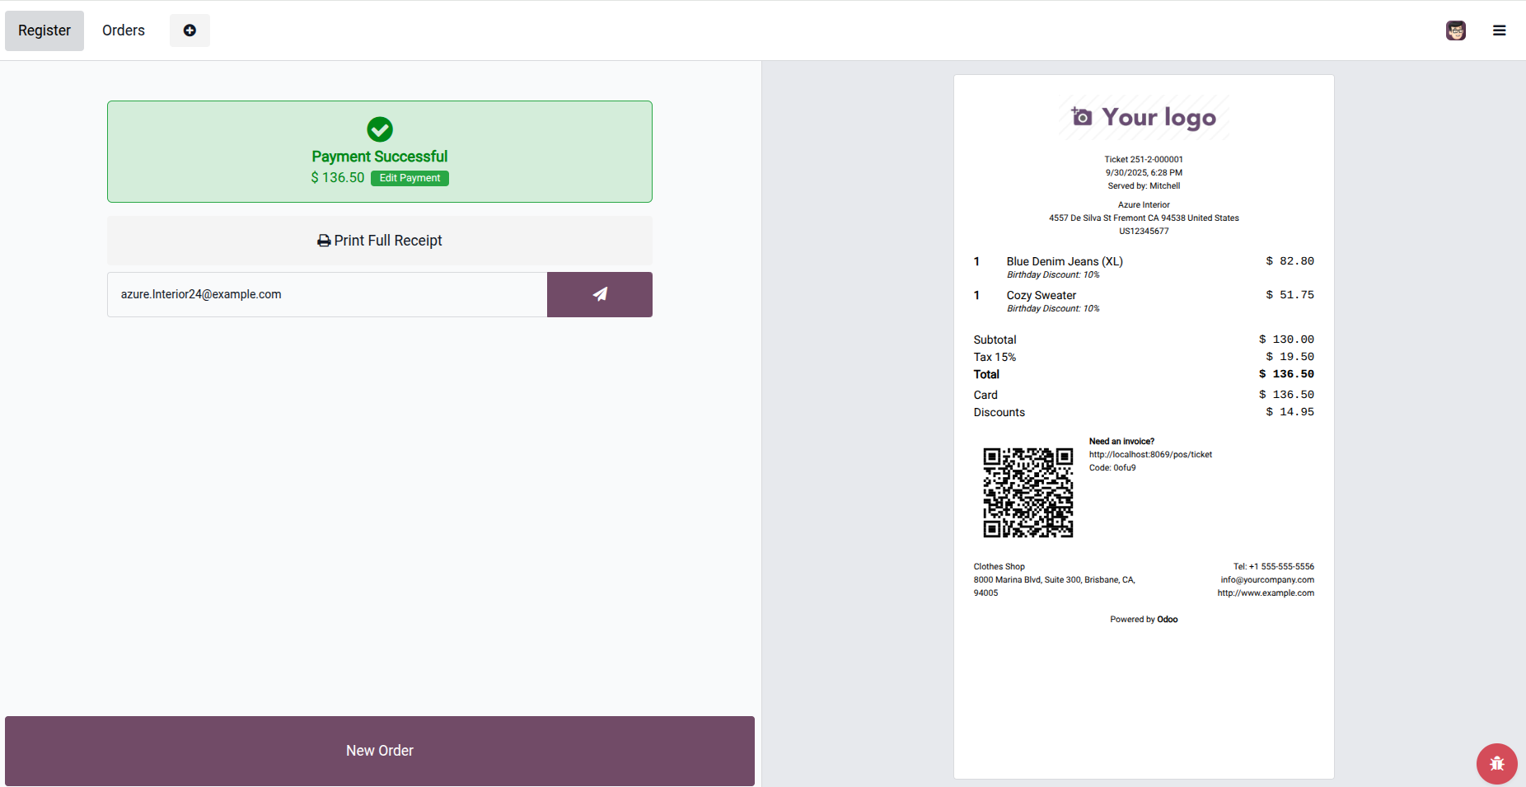Click the 9/30/2025, 6:28 PM date text

click(1144, 172)
